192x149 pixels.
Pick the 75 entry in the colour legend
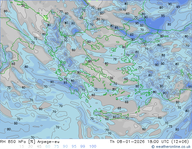56,147
